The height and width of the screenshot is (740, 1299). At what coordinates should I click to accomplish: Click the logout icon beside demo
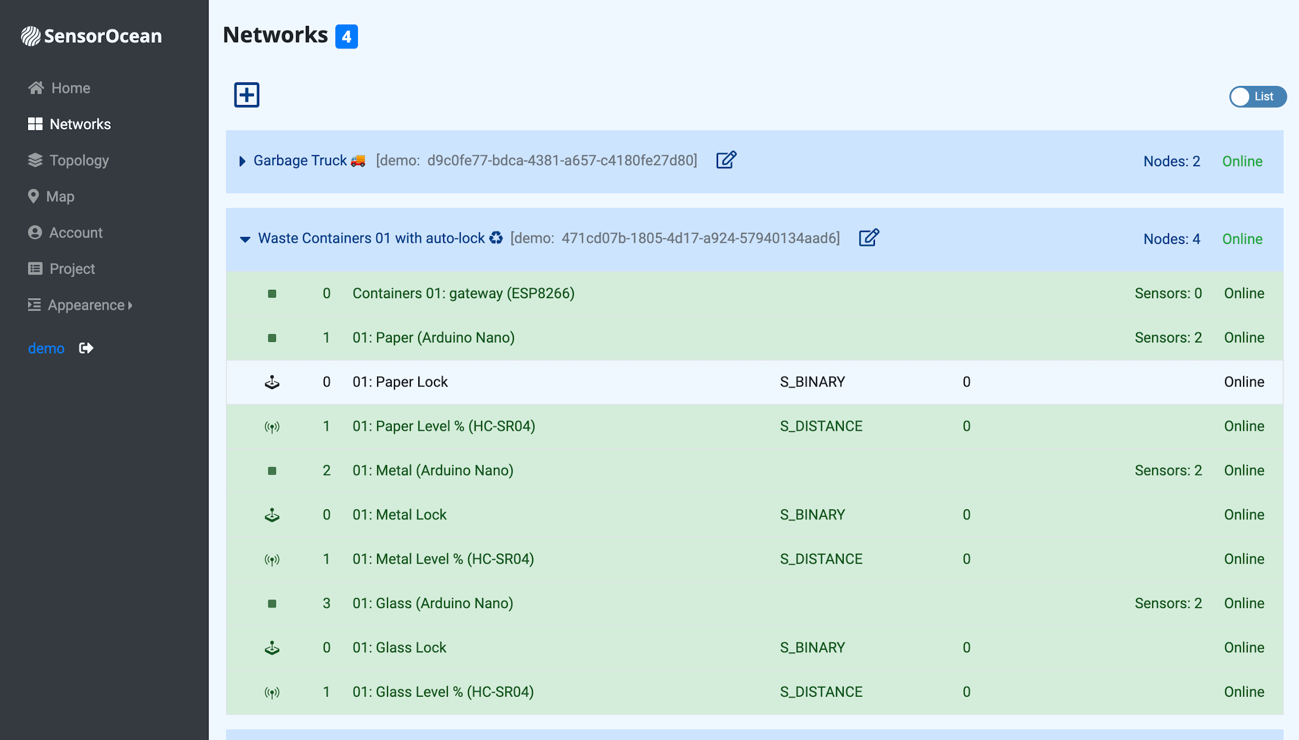[86, 348]
